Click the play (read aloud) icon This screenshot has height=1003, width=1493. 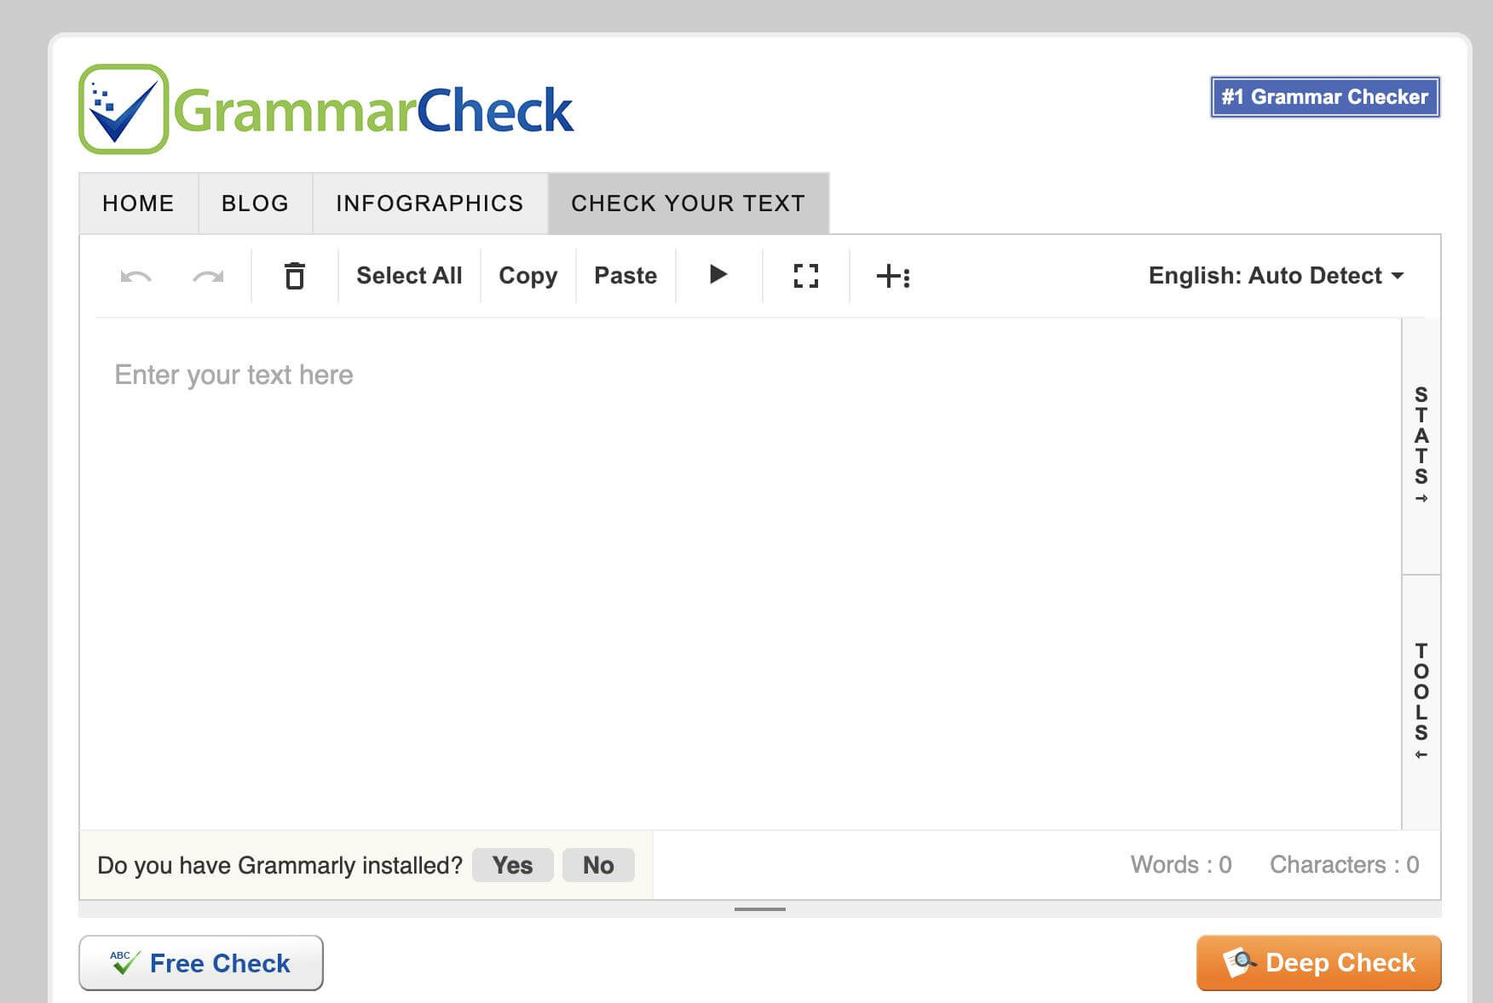tap(718, 274)
